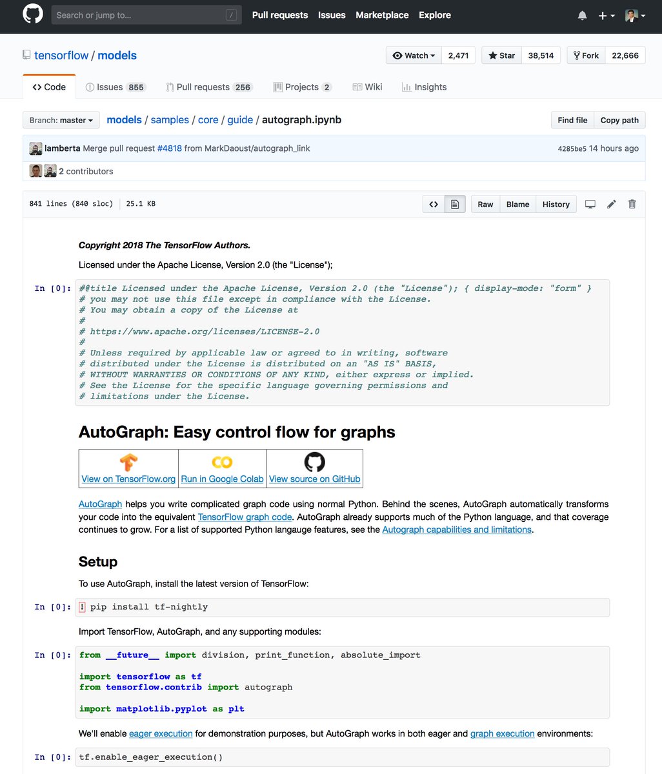Go to core breadcrumb folder

pyautogui.click(x=208, y=120)
